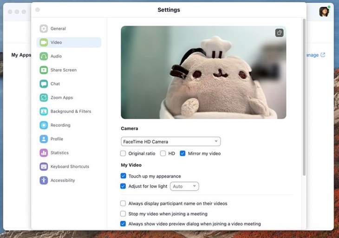Open the FaceTime HD Camera dropdown

[170, 141]
